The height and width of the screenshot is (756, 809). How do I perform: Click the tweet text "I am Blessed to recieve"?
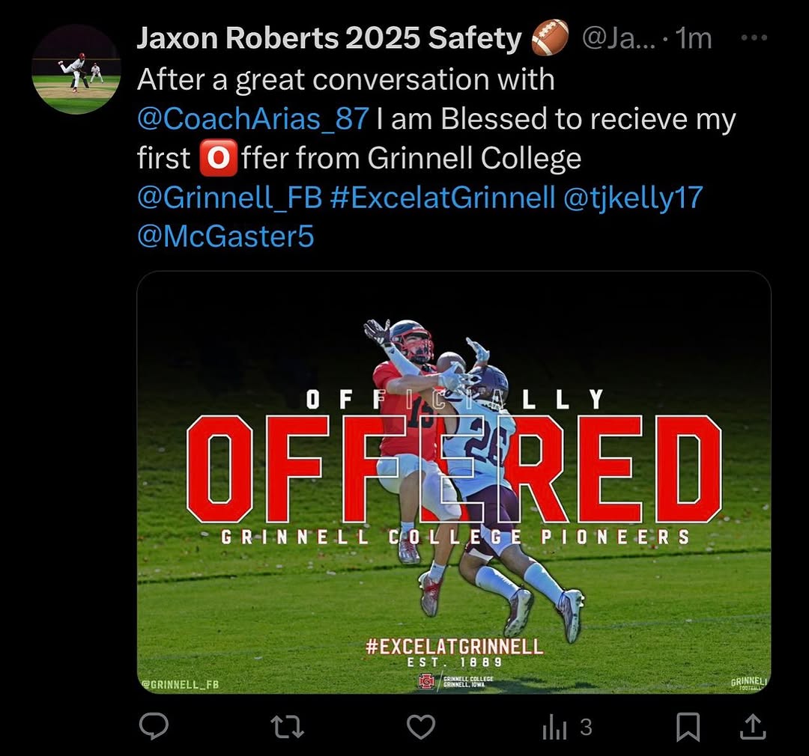click(x=524, y=119)
